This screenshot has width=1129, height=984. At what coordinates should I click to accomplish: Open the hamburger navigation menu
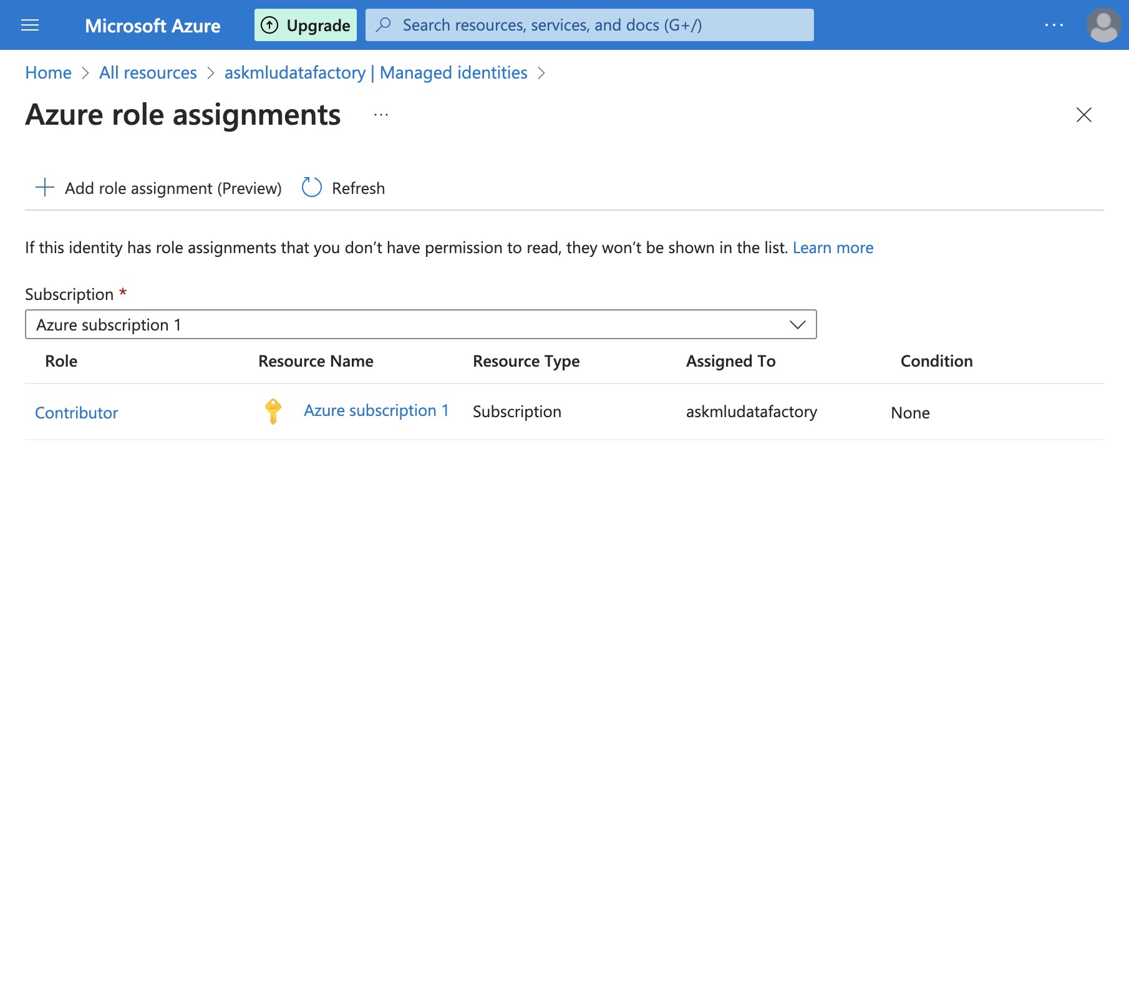pyautogui.click(x=29, y=25)
